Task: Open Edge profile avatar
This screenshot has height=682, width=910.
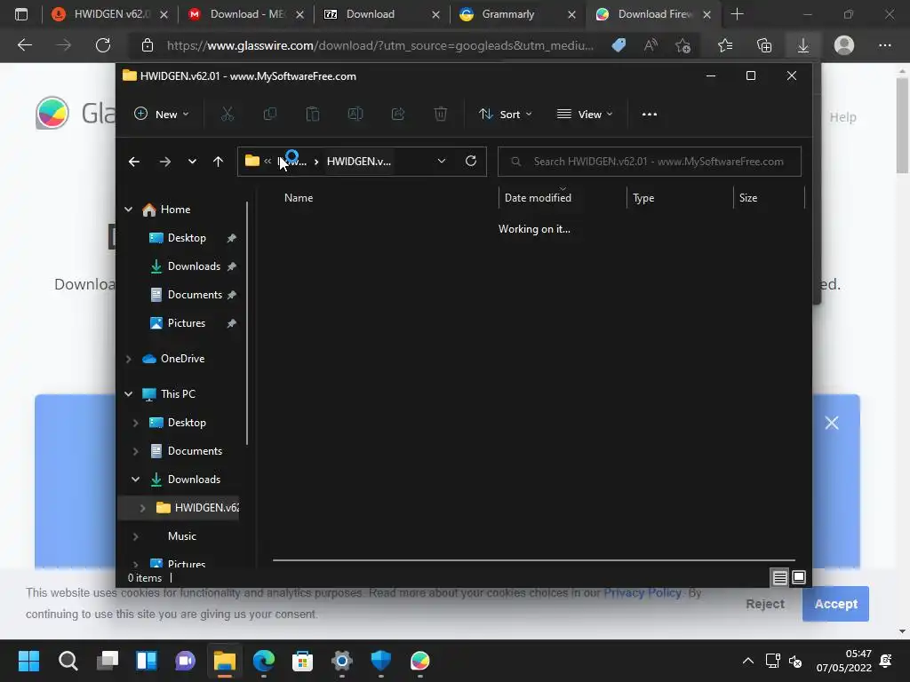Action: coord(844,45)
